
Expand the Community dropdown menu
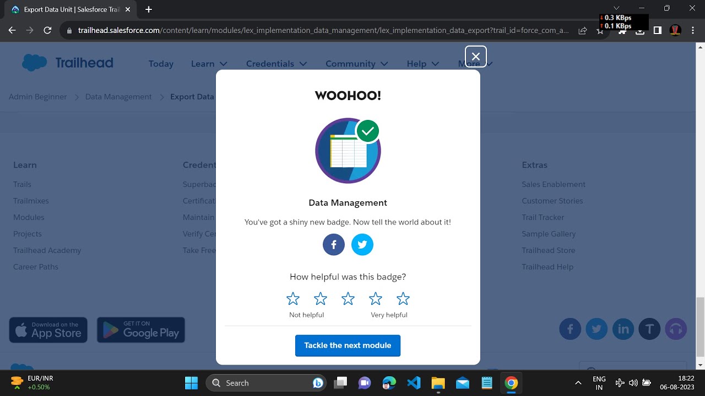[x=357, y=64]
